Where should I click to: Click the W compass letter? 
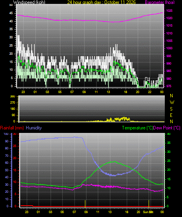172,102
